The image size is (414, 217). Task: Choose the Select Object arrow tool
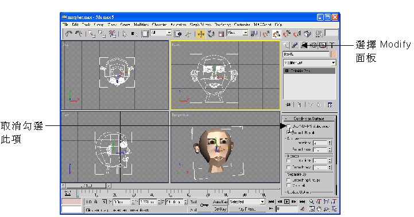[x=125, y=34]
